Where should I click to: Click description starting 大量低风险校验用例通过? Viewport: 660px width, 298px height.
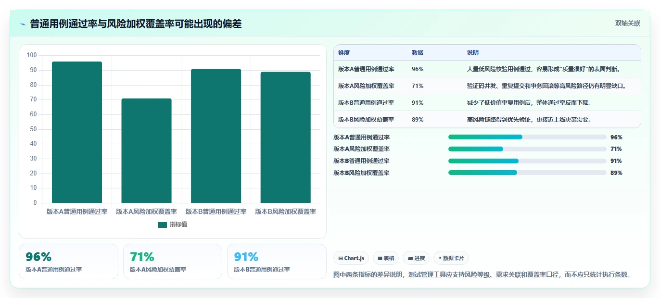544,69
